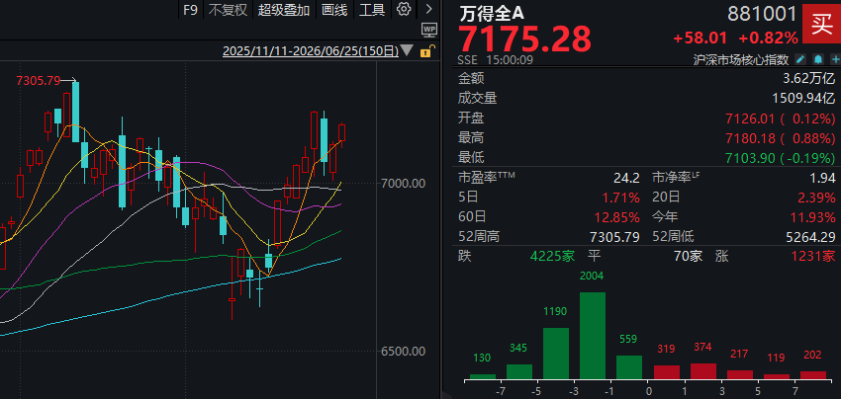Click the distribution bar labeled 2004
841x399 pixels.
tap(592, 335)
